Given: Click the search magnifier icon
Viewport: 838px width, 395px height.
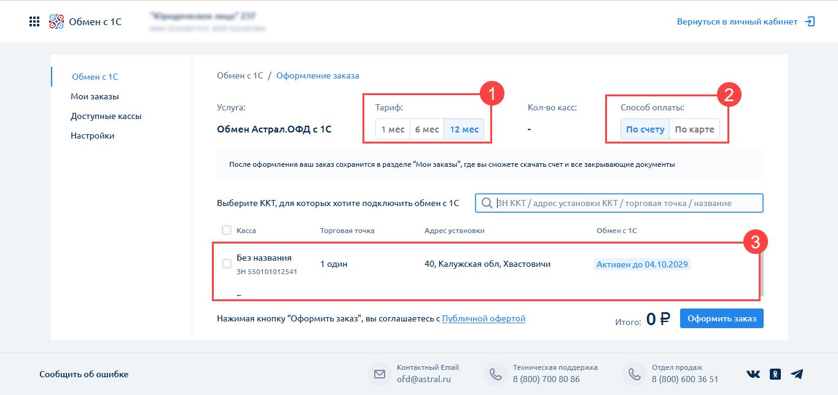Looking at the screenshot, I should click(x=487, y=203).
